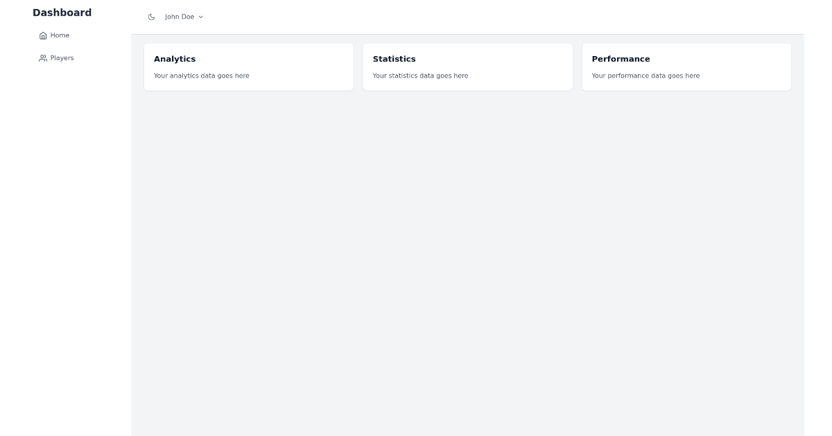Click 'Your statistics data goes here' text
This screenshot has height=436, width=832.
(x=421, y=75)
